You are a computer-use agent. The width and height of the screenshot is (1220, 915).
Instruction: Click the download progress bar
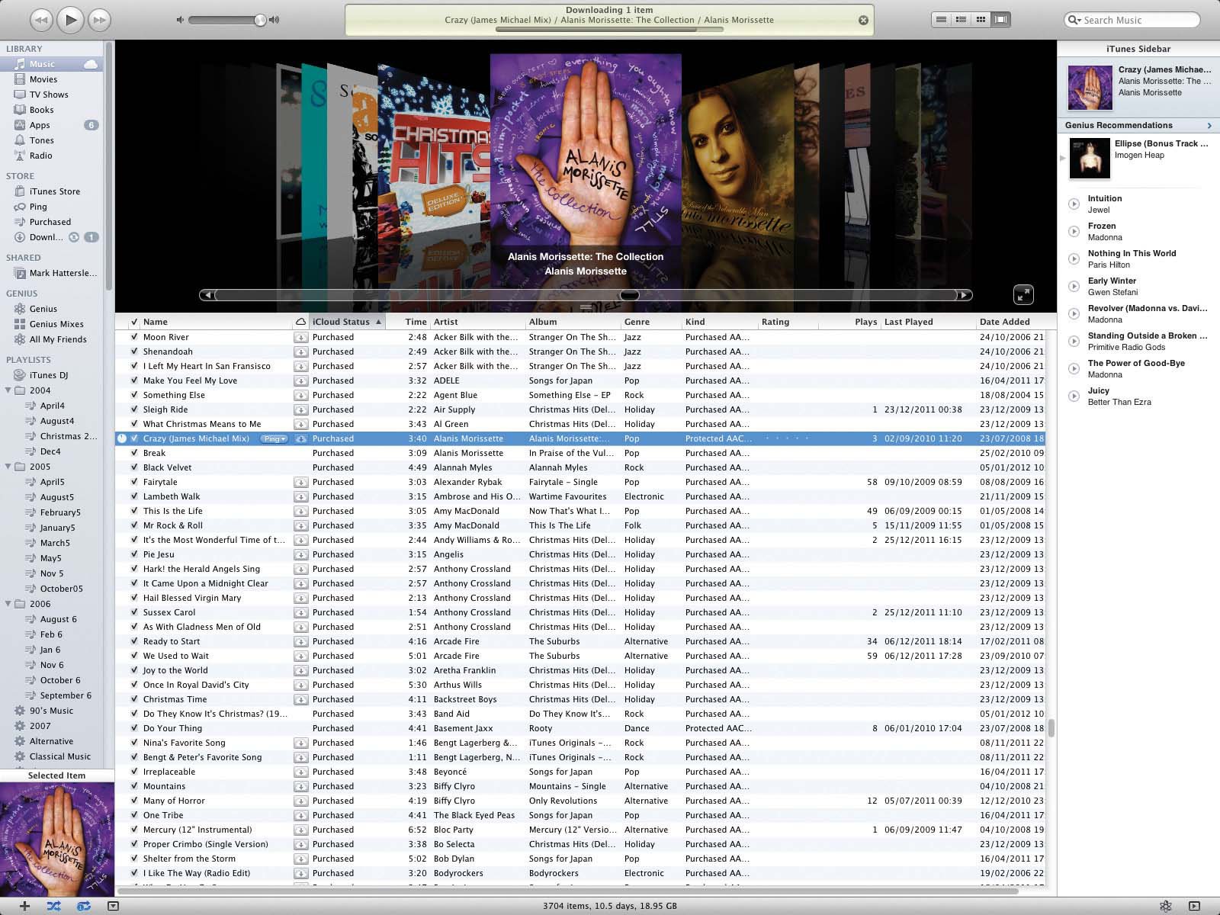[x=609, y=30]
